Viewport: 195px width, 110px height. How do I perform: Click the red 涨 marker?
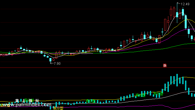click(x=165, y=66)
